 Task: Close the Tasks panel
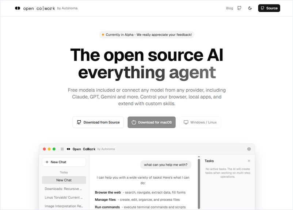coord(249,161)
